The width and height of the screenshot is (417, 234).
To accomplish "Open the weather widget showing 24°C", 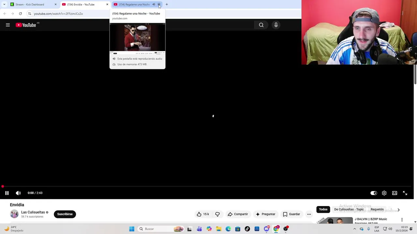I will [x=14, y=229].
